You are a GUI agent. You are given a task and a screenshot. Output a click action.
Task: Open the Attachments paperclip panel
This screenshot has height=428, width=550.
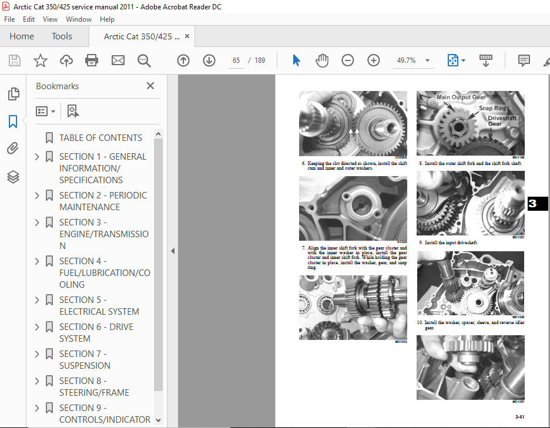(x=13, y=149)
